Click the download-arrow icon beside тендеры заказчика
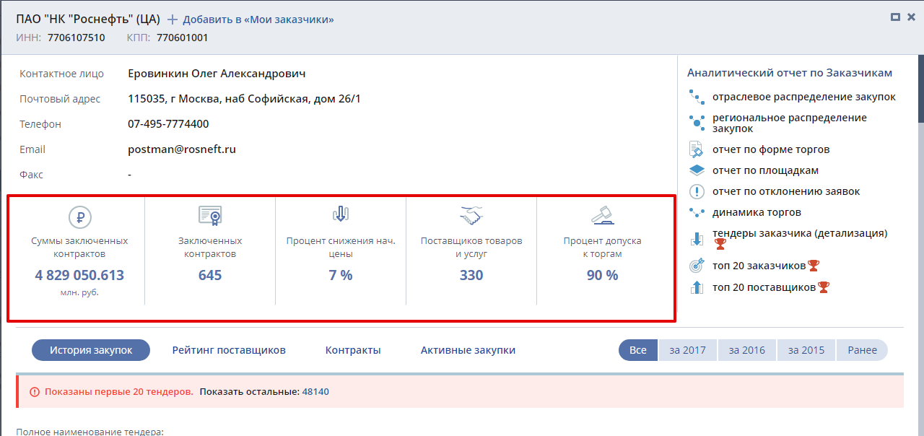This screenshot has width=924, height=436. [x=697, y=238]
